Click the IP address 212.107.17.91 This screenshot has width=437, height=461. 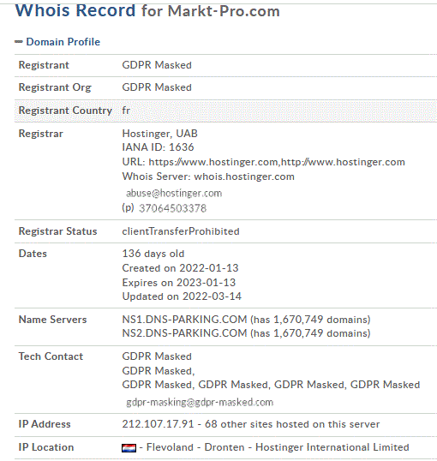pyautogui.click(x=158, y=424)
